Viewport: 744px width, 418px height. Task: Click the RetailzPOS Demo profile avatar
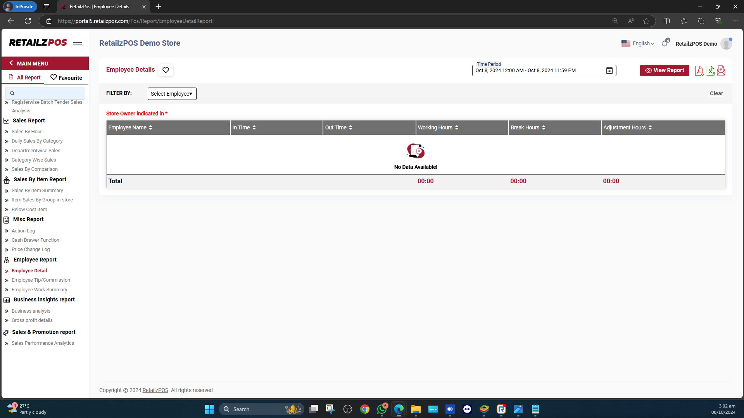pos(726,44)
